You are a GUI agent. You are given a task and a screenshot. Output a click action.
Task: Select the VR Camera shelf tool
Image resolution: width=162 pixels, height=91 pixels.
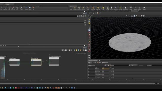pos(136,8)
